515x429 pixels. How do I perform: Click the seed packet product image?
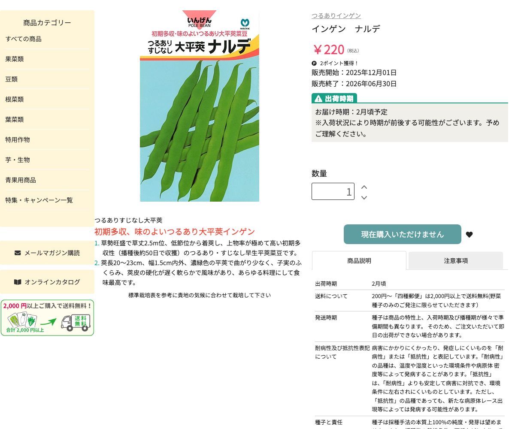coord(200,106)
